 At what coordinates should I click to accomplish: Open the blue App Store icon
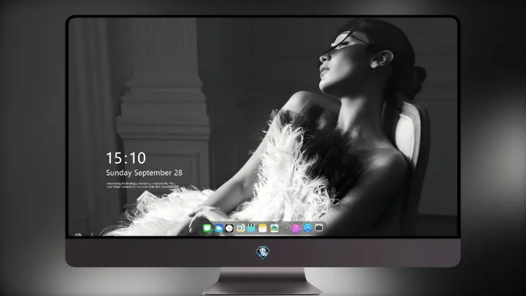click(x=308, y=229)
